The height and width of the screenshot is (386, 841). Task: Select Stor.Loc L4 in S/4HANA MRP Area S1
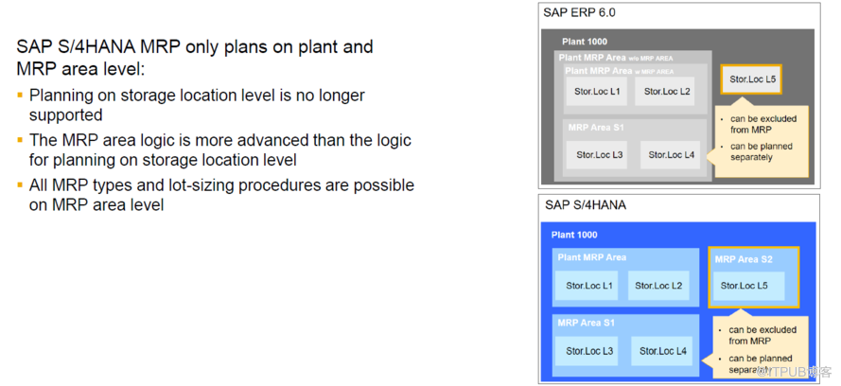point(662,351)
